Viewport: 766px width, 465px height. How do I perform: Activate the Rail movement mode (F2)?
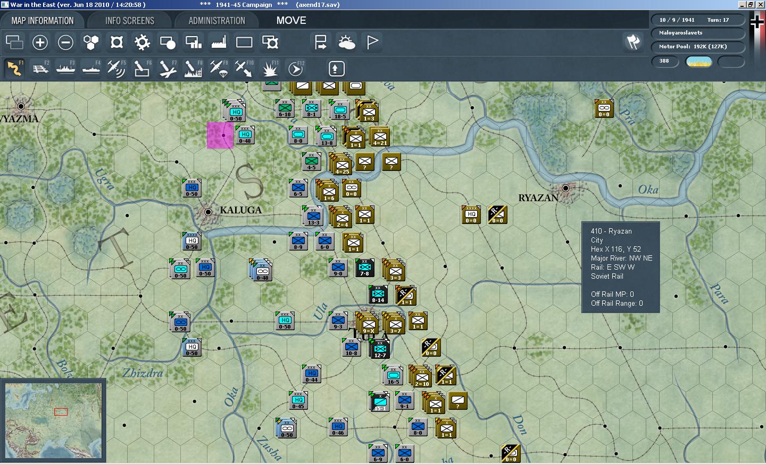tap(40, 68)
